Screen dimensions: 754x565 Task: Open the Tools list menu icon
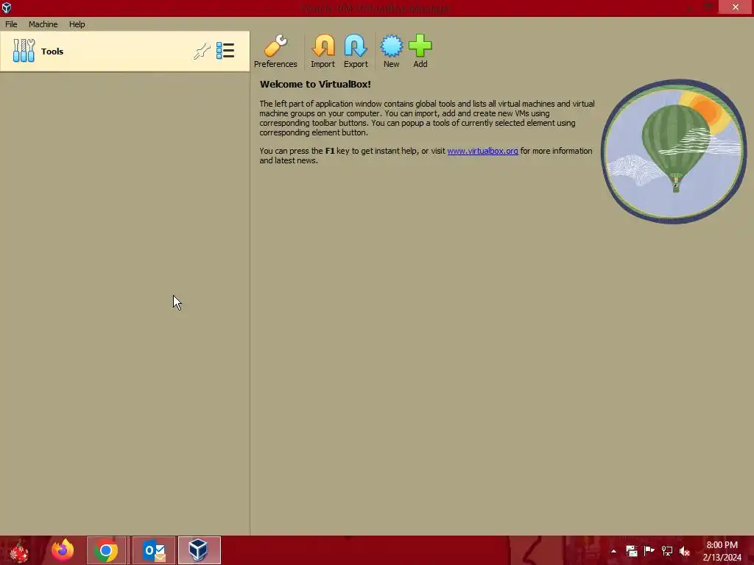coord(225,51)
